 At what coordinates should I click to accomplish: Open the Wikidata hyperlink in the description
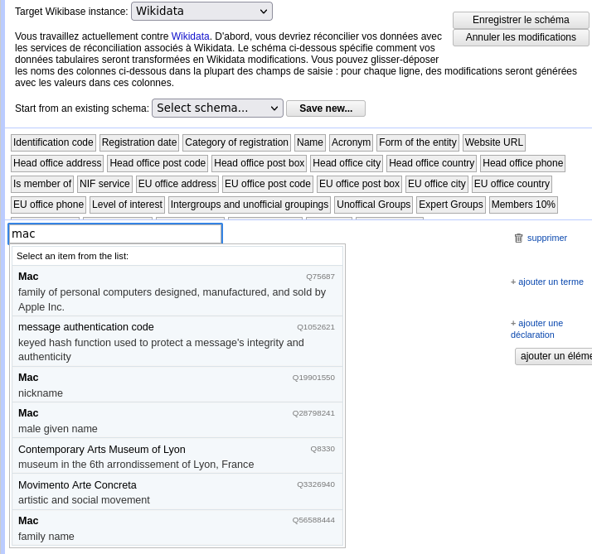click(x=191, y=36)
